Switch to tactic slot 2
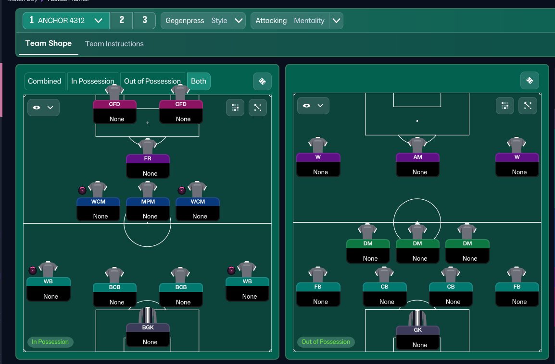The height and width of the screenshot is (364, 555). (122, 21)
